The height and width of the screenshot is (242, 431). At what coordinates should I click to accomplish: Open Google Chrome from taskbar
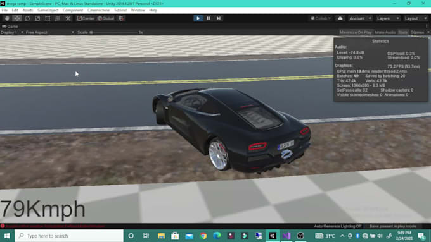203,236
